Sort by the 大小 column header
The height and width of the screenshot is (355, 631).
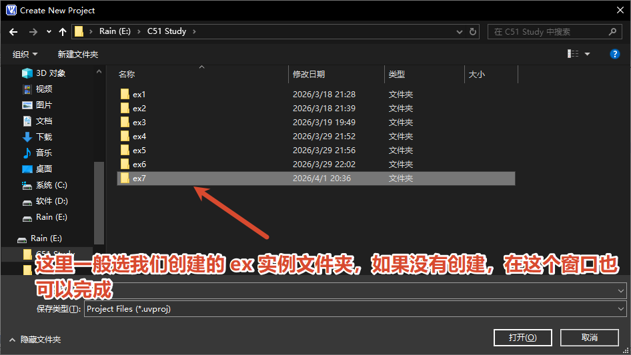(476, 75)
